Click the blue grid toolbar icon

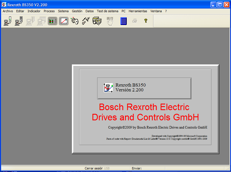click(x=124, y=21)
